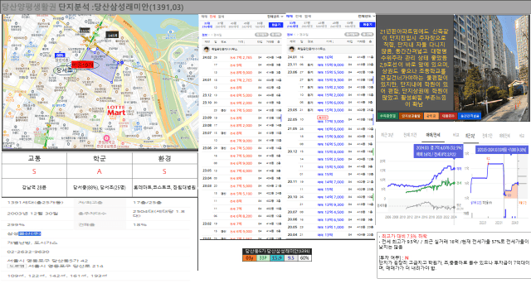Viewport: 531px width, 298px height.
Task: Select 비교 tab on left price chart
Action: coord(455,135)
